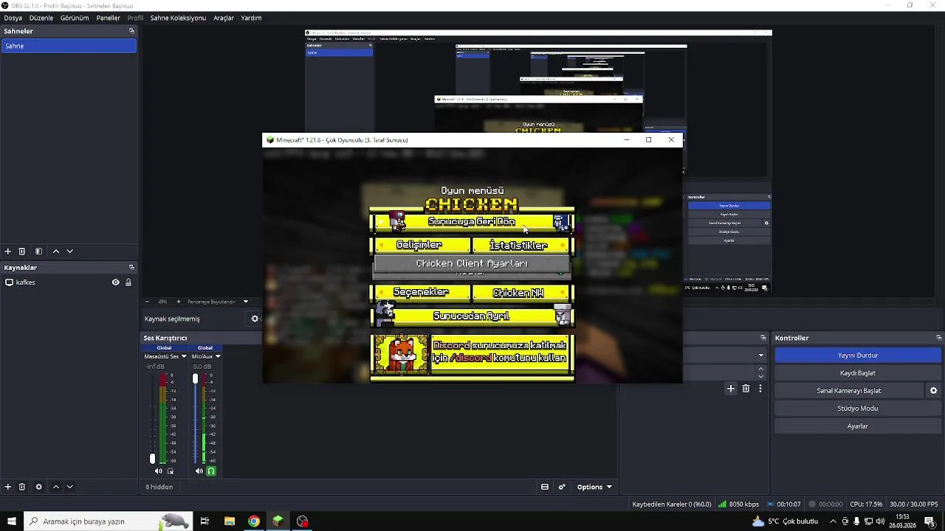Undock the Kaynaklar panel
Image resolution: width=945 pixels, height=531 pixels.
click(x=131, y=268)
